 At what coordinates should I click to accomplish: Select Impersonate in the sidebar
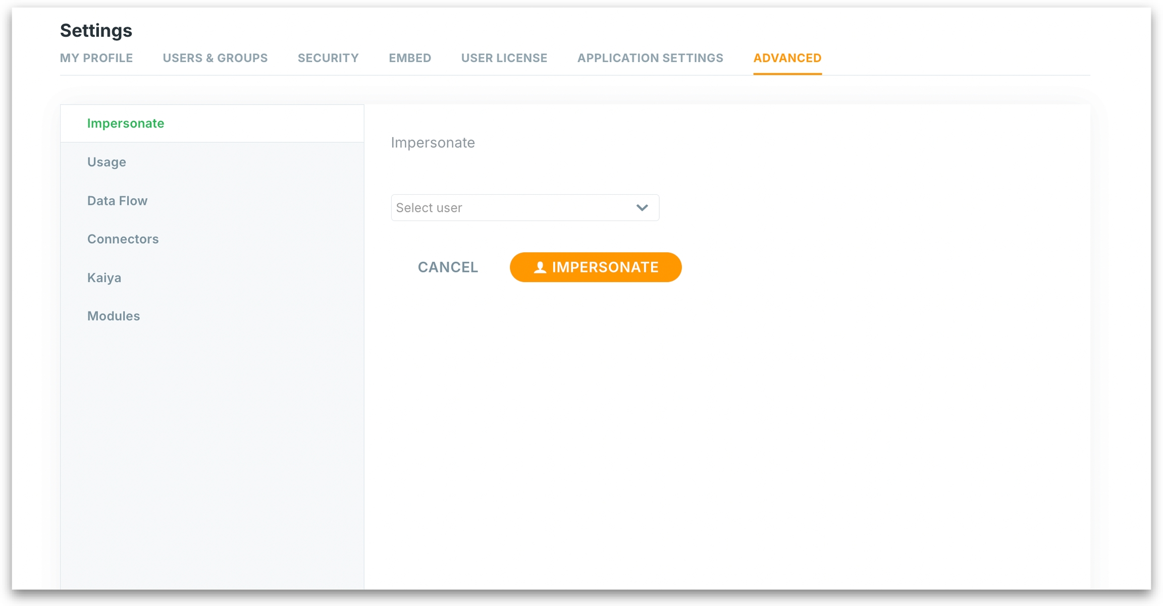[125, 123]
